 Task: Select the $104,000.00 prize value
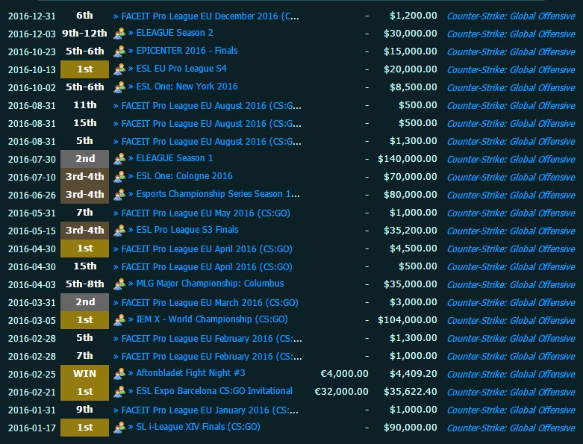pos(408,320)
